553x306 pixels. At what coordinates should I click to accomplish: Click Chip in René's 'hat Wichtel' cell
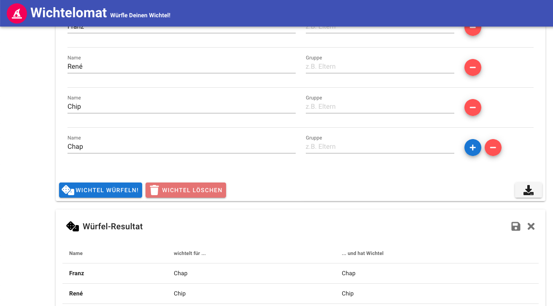point(348,293)
